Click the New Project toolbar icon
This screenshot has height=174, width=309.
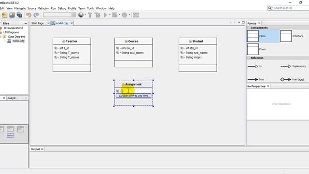point(4,15)
